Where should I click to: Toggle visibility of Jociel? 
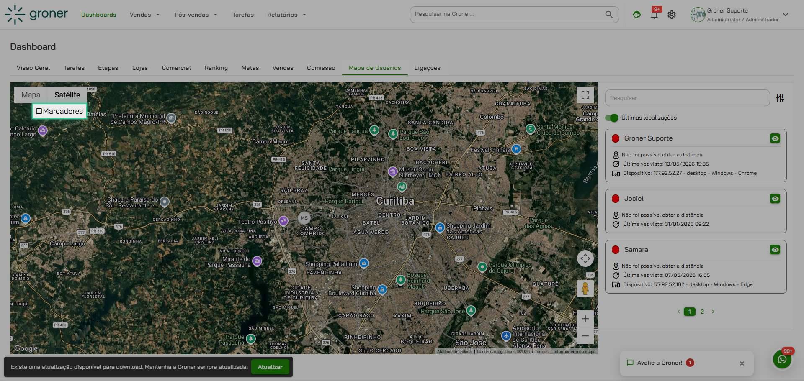(x=775, y=199)
